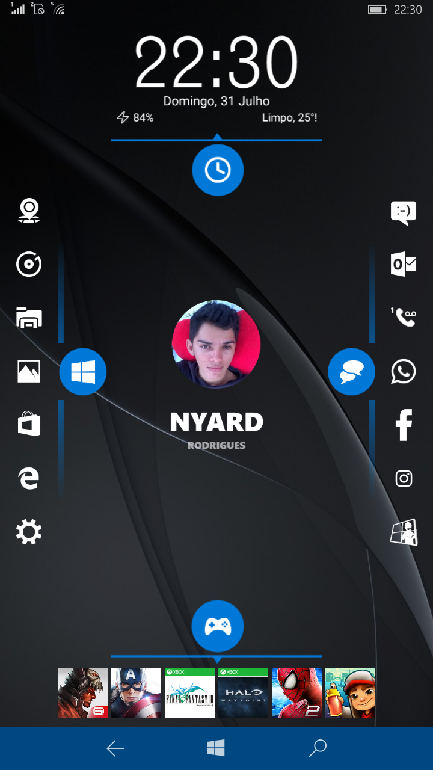The height and width of the screenshot is (770, 433).
Task: Launch the Groove Music icon
Action: point(29,265)
